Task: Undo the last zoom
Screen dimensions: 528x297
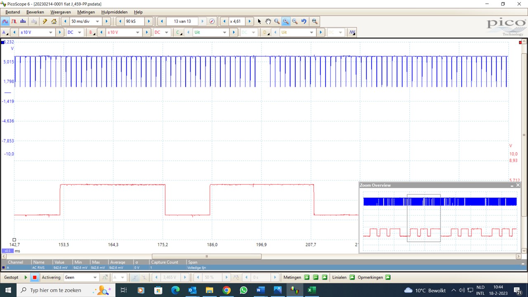Action: click(x=304, y=21)
